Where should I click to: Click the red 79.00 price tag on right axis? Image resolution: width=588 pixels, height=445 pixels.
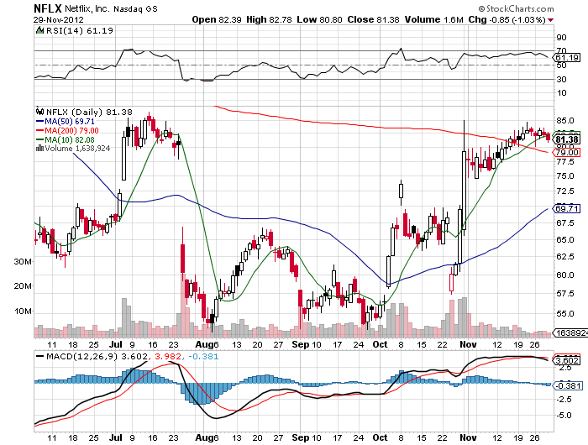567,152
